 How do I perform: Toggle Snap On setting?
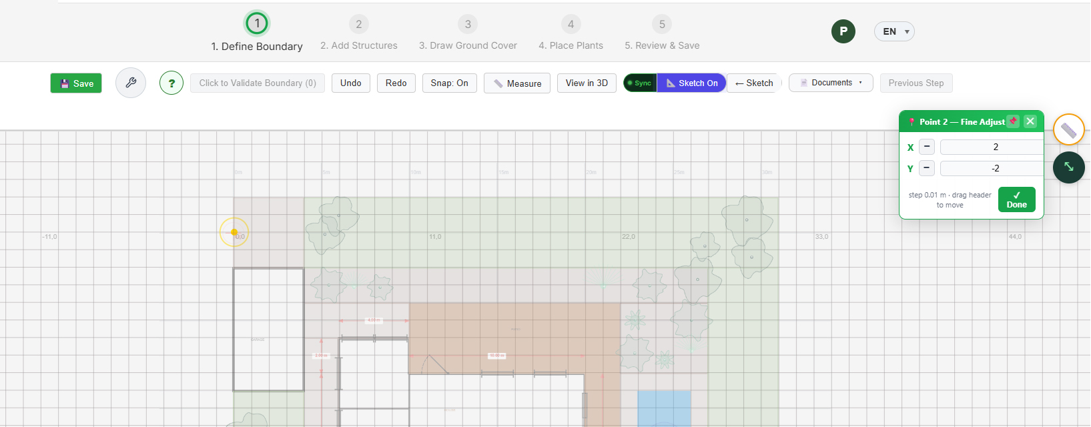tap(449, 83)
